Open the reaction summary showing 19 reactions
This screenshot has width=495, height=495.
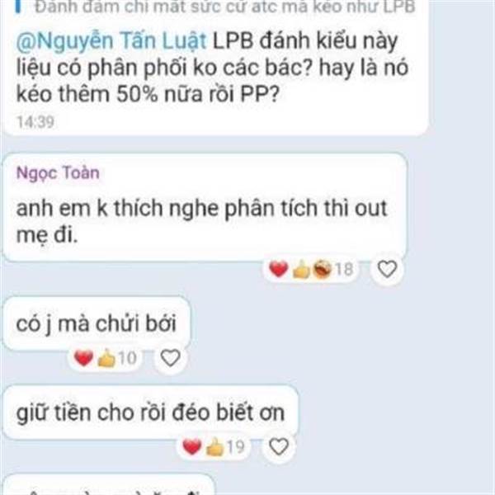tap(214, 446)
